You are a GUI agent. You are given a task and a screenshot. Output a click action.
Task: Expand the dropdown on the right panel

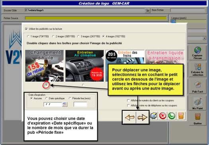(204, 38)
